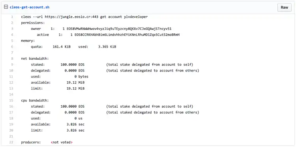Click the cpu bandwidth heading line
The height and width of the screenshot is (147, 296).
tap(35, 101)
